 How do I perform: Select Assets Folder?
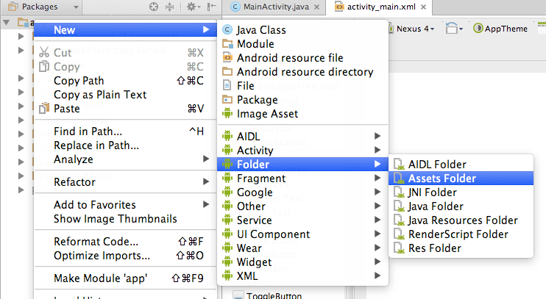[461, 178]
